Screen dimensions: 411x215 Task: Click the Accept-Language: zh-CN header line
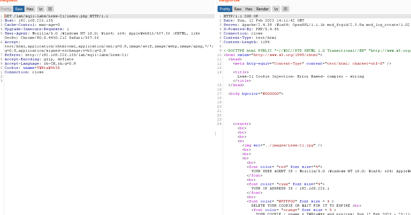(x=40, y=63)
